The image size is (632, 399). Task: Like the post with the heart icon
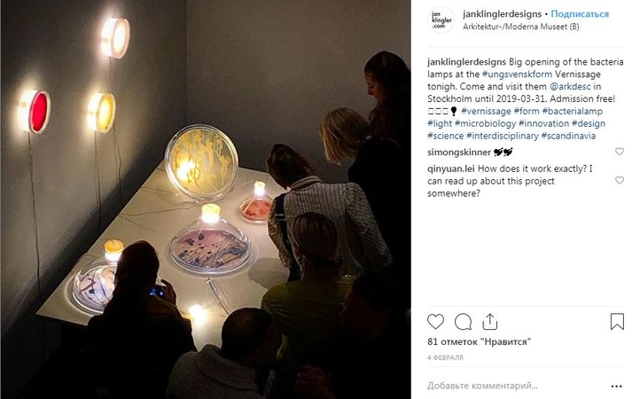click(435, 322)
